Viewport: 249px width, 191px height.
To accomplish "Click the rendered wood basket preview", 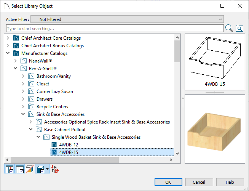I will (x=214, y=132).
